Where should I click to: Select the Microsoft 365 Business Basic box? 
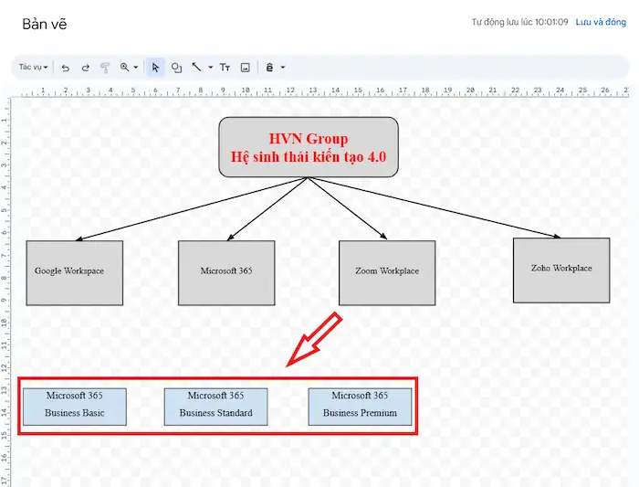coord(75,407)
